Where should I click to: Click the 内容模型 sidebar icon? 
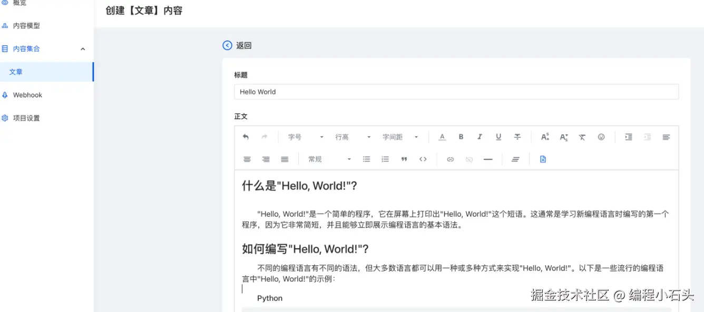(x=5, y=25)
